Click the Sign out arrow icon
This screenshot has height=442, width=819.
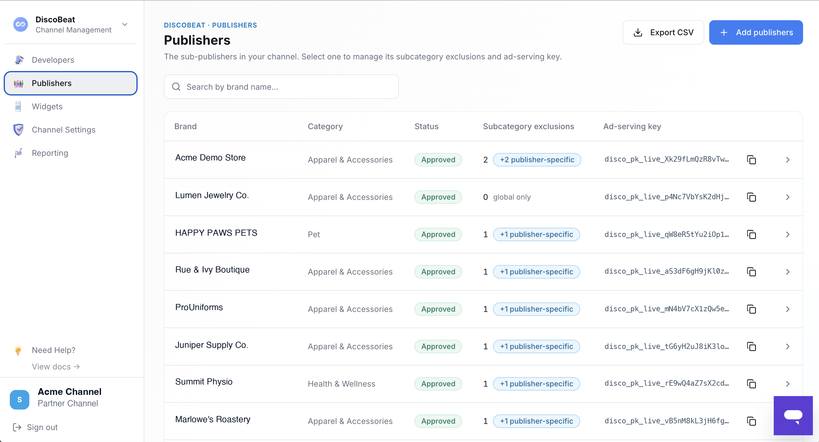tap(17, 427)
